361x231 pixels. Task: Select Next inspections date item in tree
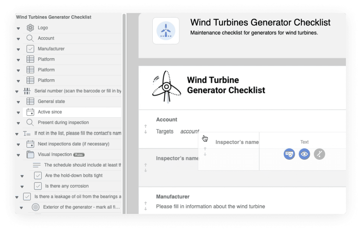click(x=73, y=144)
